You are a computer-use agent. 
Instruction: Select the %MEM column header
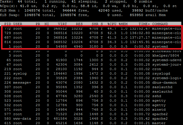pos(123,24)
